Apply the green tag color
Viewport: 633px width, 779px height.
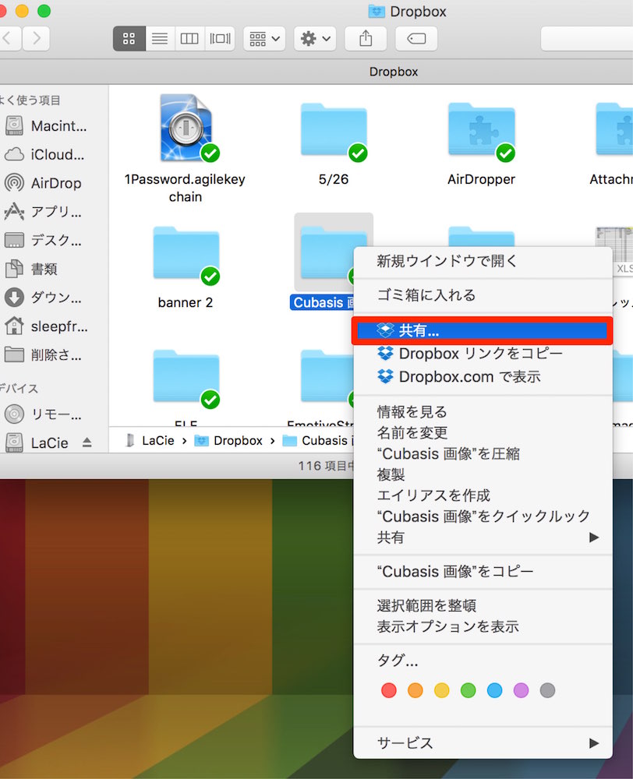pos(468,690)
